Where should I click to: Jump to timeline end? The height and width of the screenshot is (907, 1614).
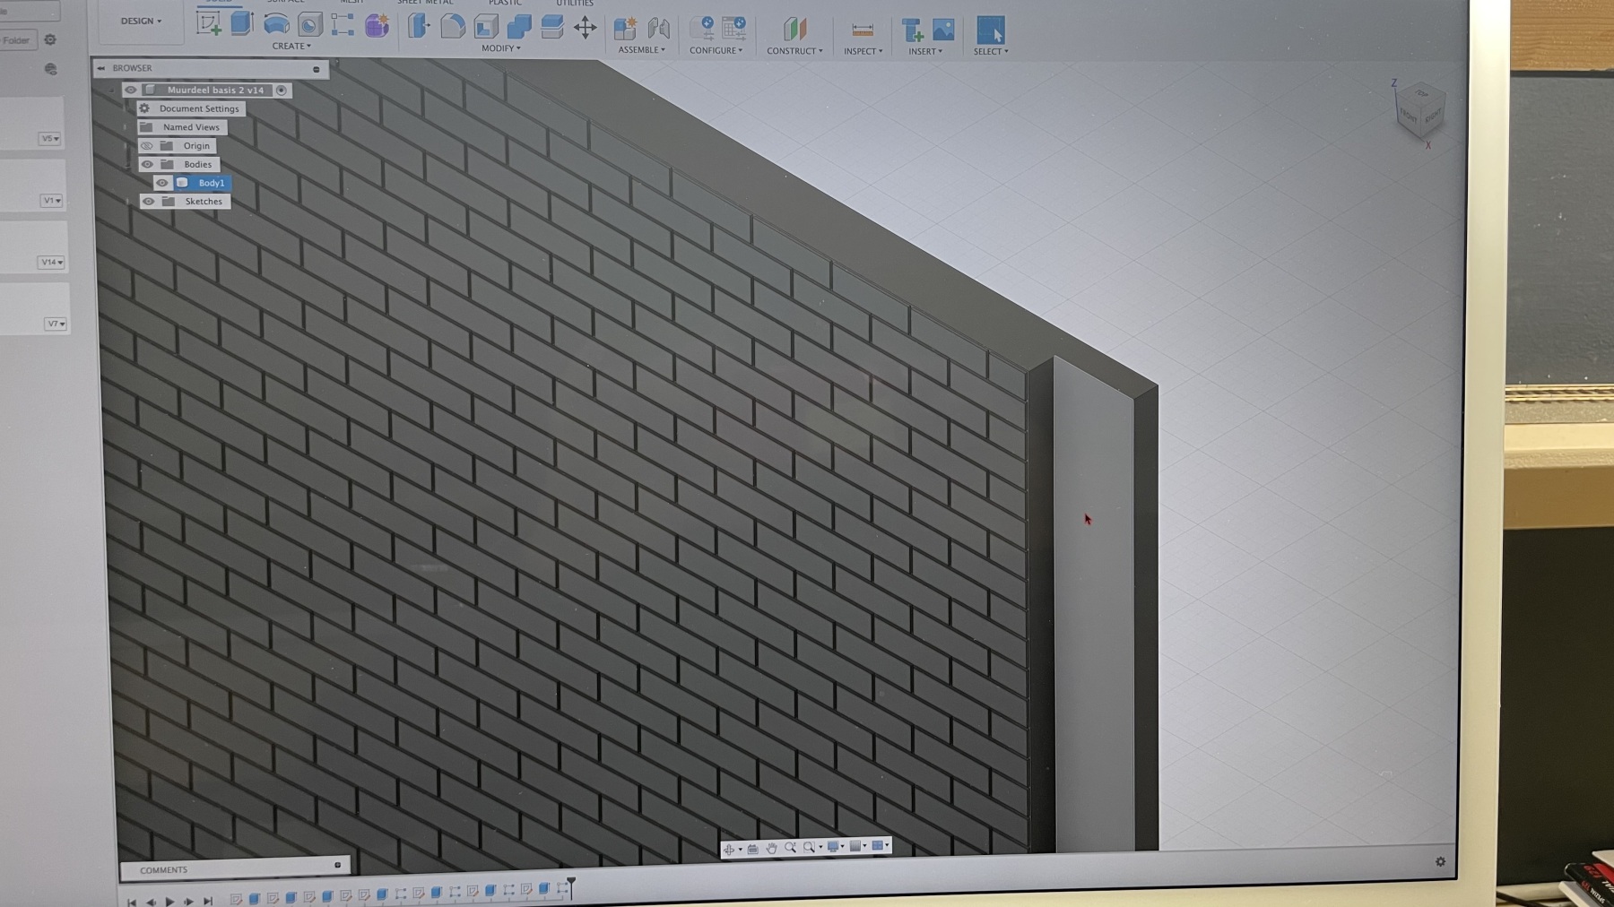[208, 902]
